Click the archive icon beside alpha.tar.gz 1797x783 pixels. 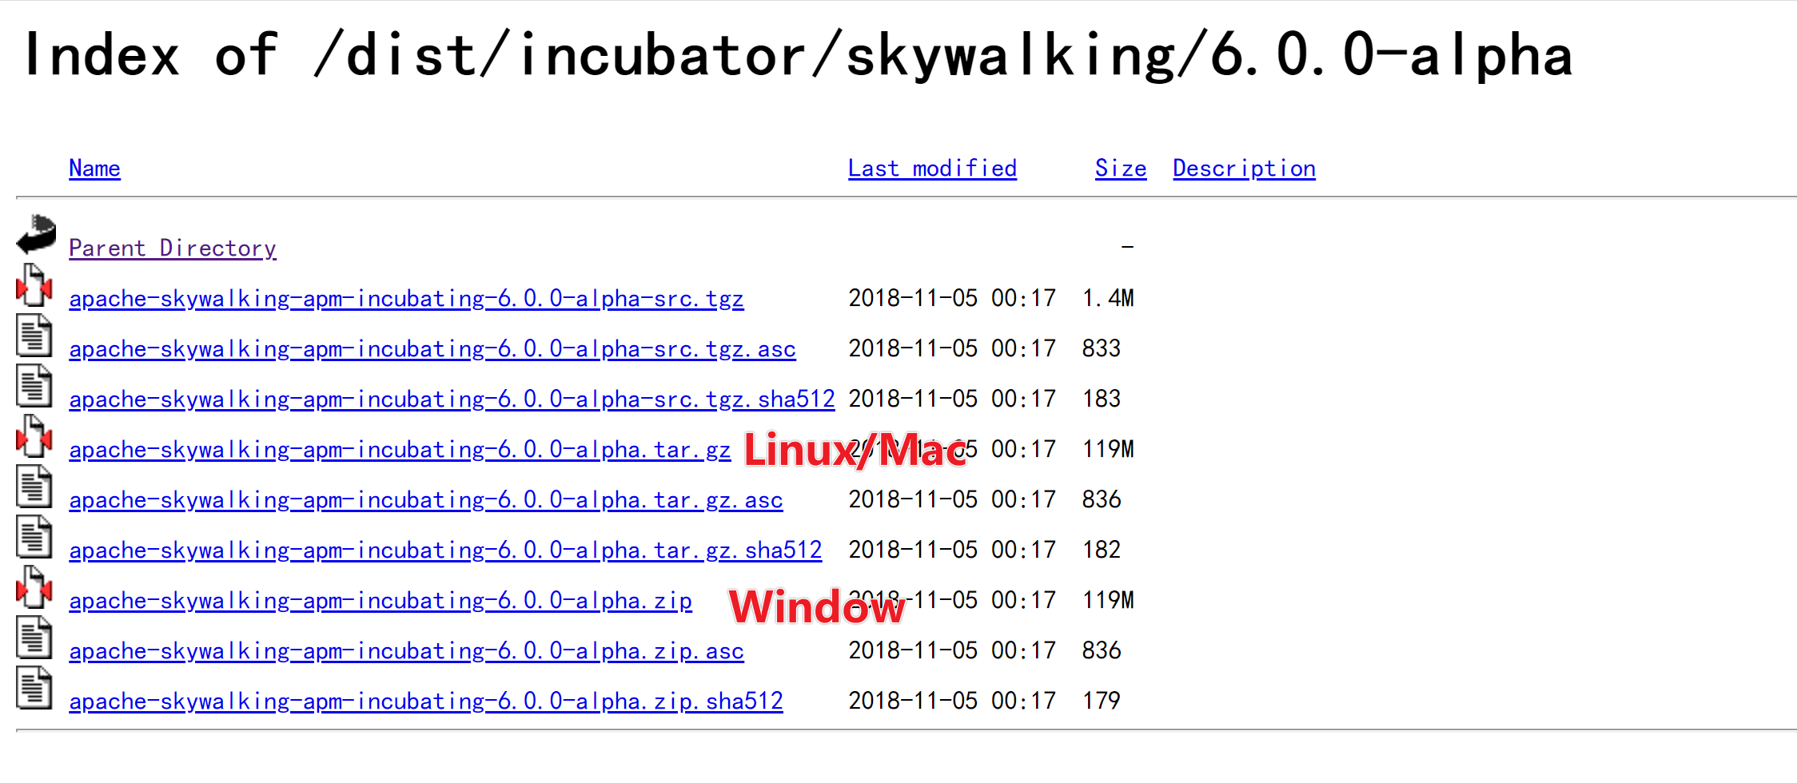[x=34, y=436]
